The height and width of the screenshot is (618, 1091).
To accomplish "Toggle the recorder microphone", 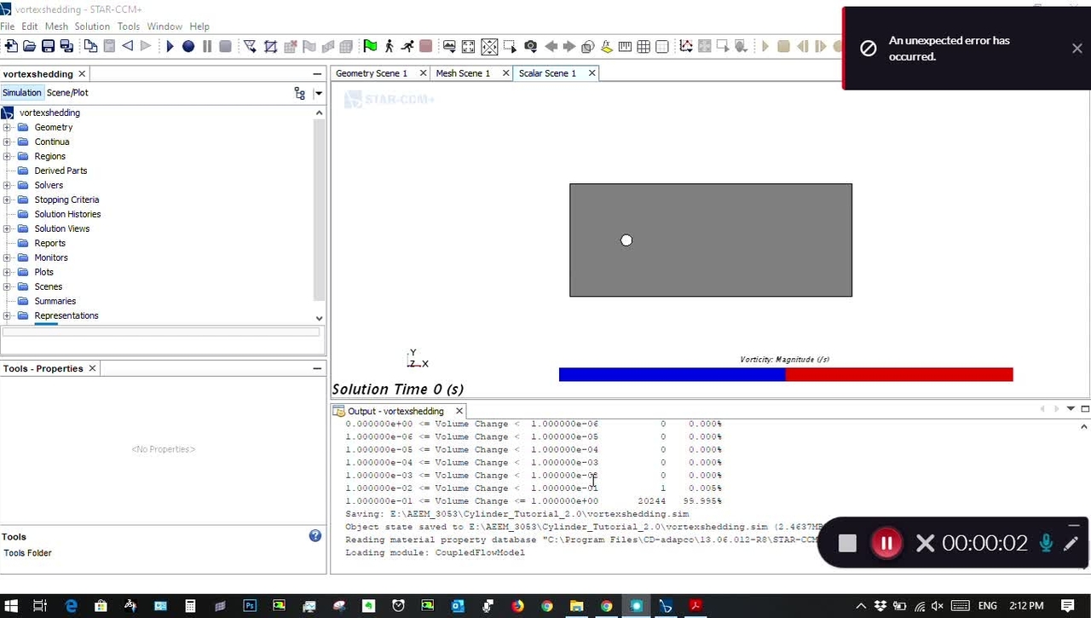I will [x=1046, y=543].
